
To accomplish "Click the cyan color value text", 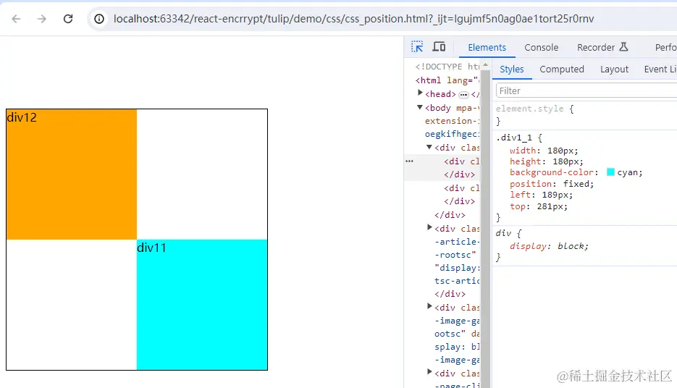I will click(x=627, y=172).
